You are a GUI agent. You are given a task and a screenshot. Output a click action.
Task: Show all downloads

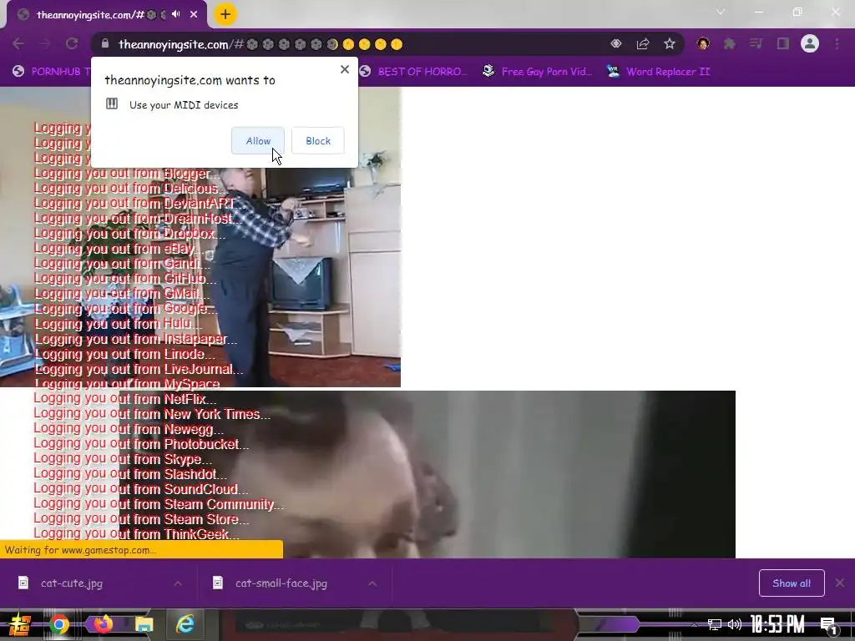click(x=792, y=583)
